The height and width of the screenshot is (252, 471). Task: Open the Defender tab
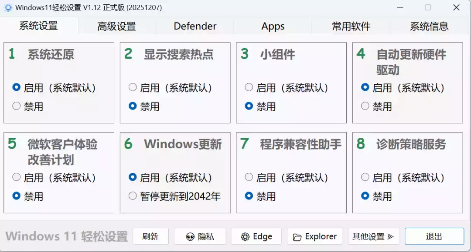point(195,27)
